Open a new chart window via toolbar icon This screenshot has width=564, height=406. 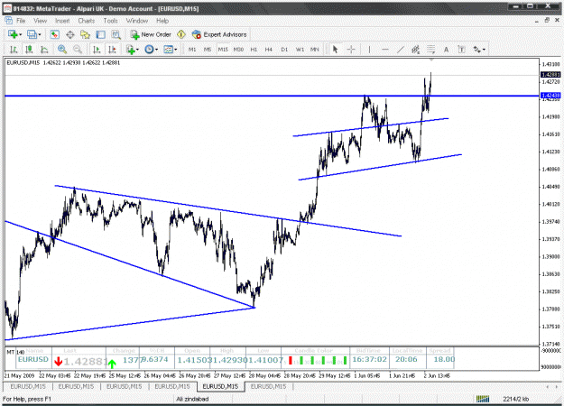(13, 34)
